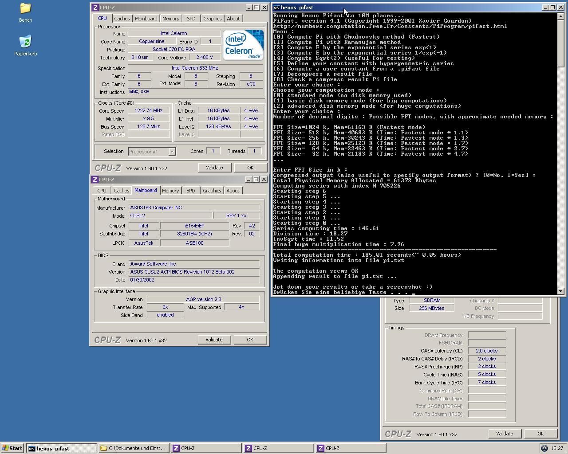Click OK in the Mainboard window
Image resolution: width=568 pixels, height=454 pixels.
point(250,340)
